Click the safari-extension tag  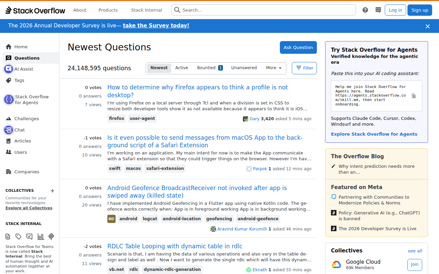(x=165, y=169)
